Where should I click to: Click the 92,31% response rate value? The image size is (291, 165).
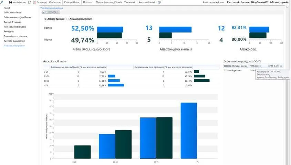point(239,28)
